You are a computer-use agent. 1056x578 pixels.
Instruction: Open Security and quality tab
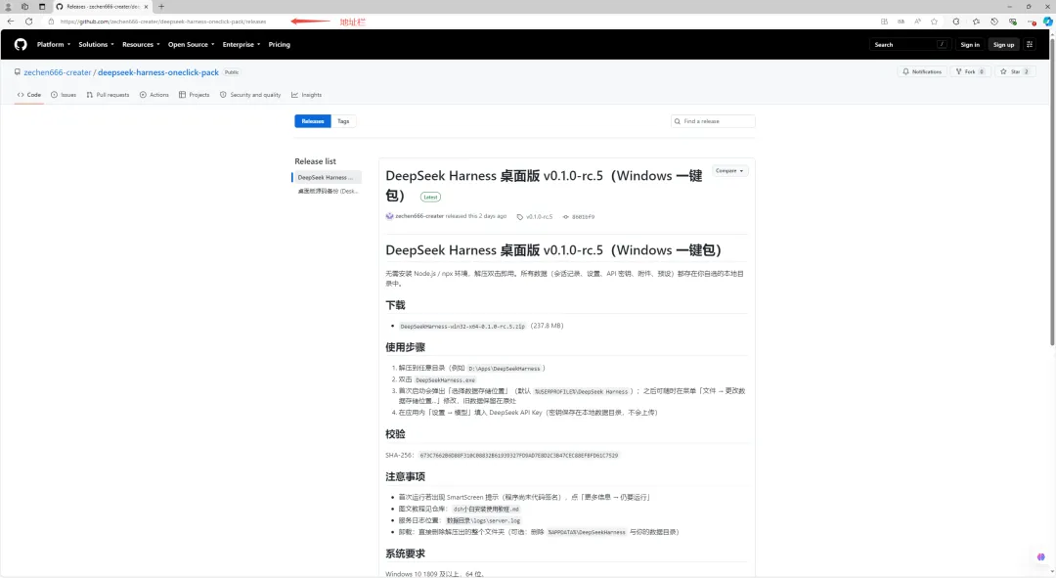250,95
